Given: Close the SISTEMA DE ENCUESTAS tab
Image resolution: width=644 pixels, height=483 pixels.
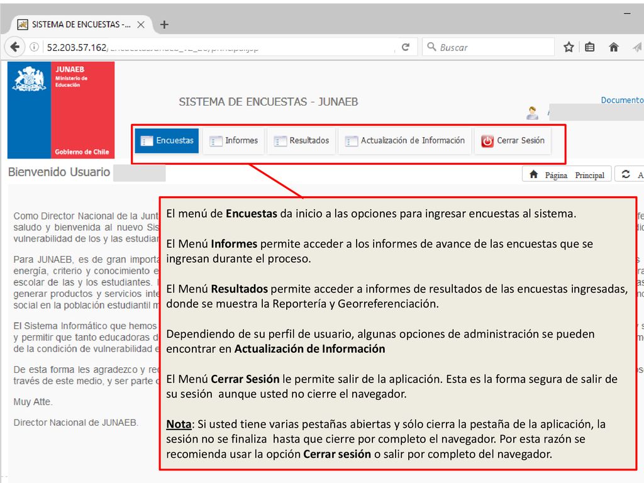Looking at the screenshot, I should [140, 25].
